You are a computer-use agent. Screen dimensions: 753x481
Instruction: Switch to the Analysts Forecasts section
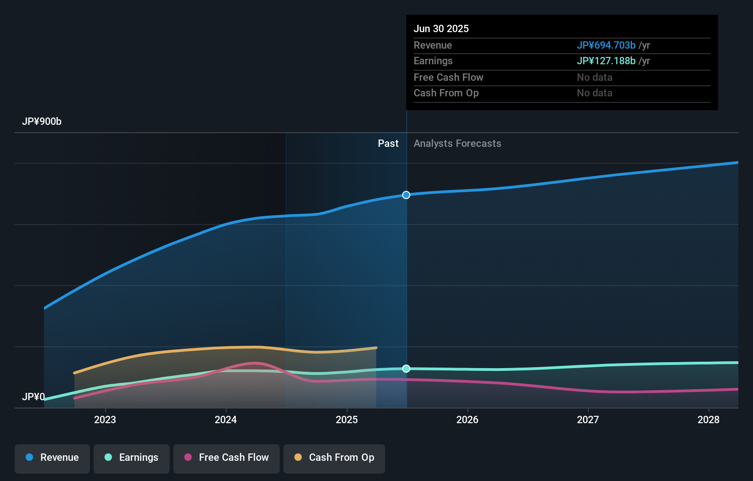coord(457,143)
